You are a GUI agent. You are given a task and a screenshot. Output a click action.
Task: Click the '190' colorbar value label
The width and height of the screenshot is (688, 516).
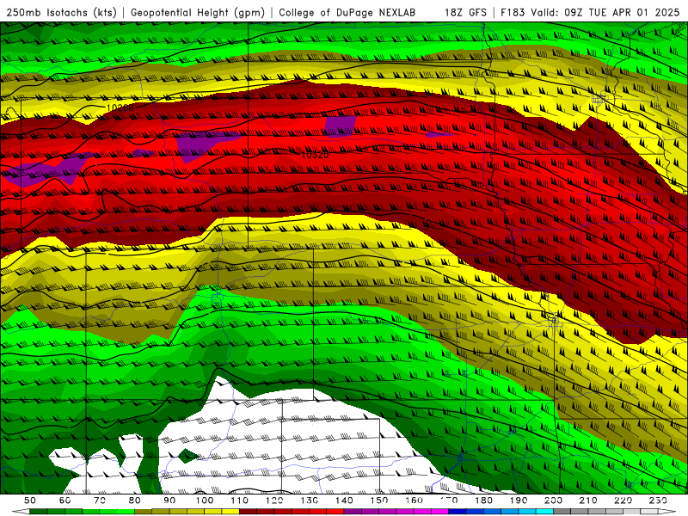[519, 501]
